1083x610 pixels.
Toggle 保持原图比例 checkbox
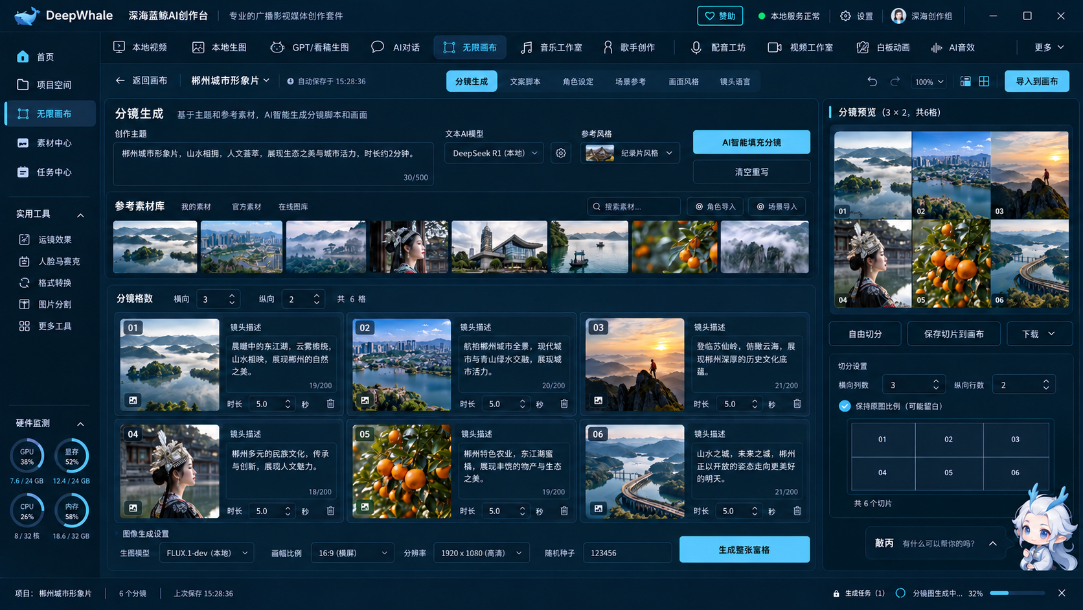click(845, 406)
